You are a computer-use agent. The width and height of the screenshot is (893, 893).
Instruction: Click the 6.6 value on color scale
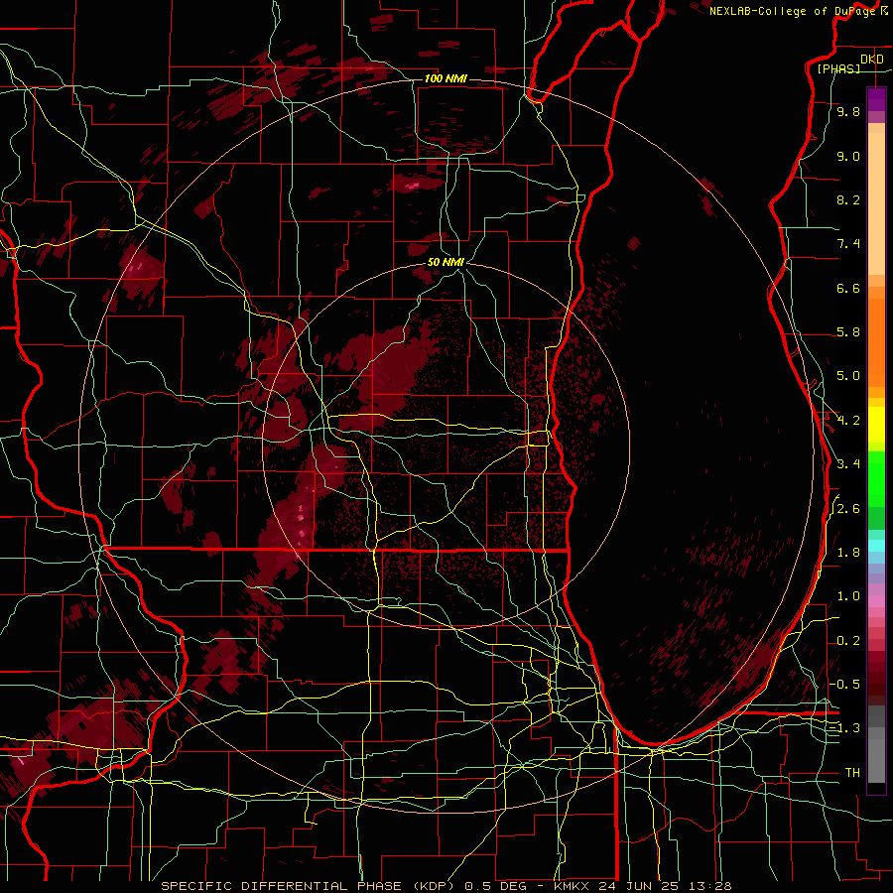click(x=848, y=288)
